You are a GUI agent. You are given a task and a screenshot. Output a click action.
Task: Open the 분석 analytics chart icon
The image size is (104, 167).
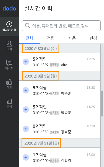9,101
